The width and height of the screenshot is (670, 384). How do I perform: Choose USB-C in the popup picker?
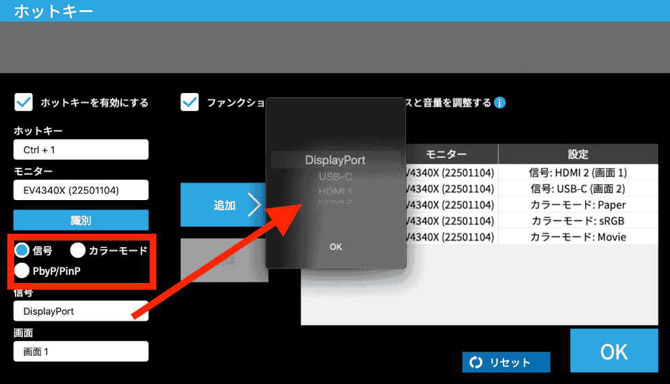pyautogui.click(x=336, y=177)
